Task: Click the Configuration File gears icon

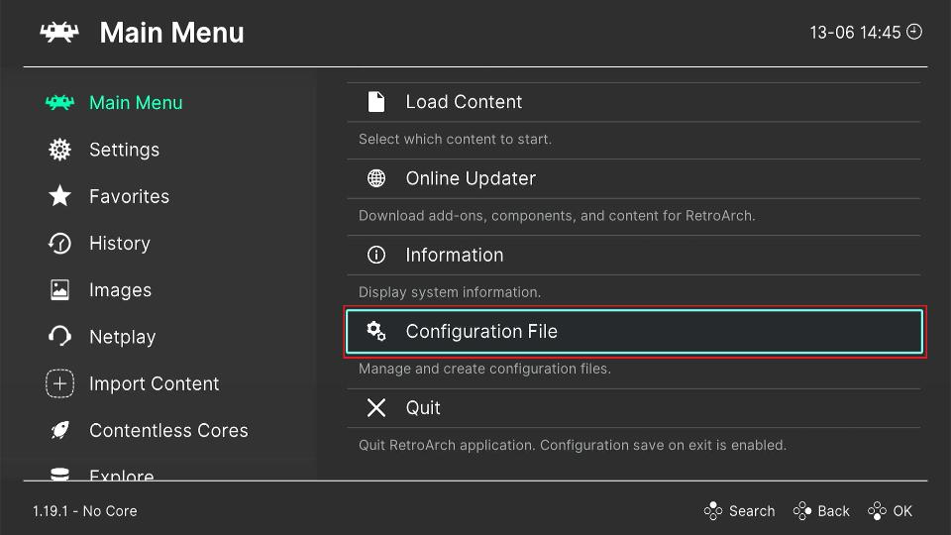Action: [376, 331]
